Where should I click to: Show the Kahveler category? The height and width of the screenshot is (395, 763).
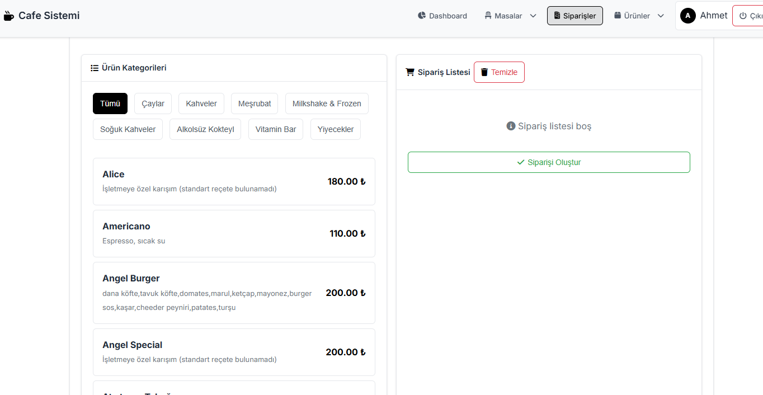[x=201, y=104]
